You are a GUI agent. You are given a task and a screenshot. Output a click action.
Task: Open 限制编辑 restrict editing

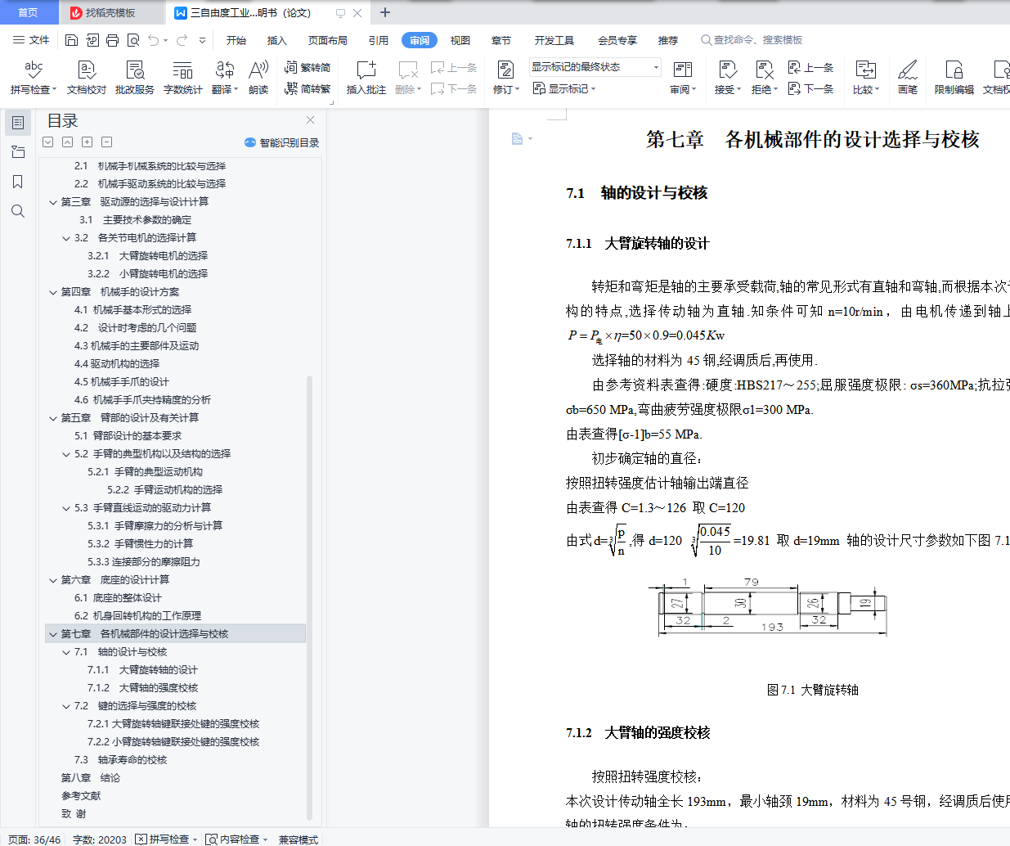click(954, 78)
